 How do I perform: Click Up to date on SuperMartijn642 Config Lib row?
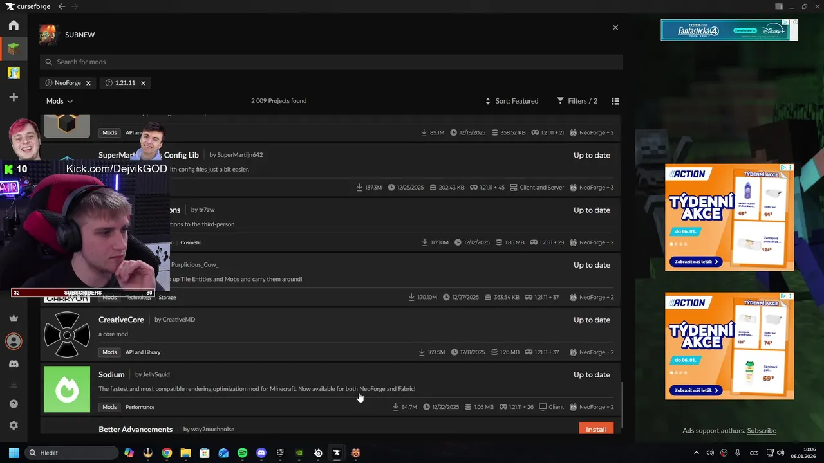pos(592,155)
